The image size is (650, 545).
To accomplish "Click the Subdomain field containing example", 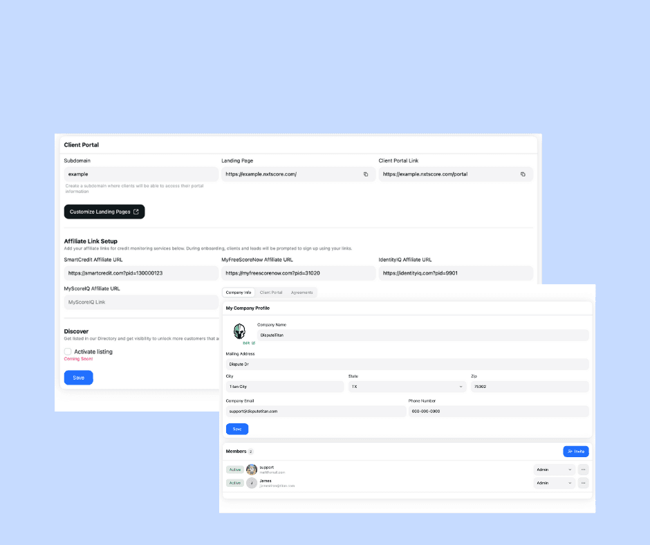I will (141, 174).
